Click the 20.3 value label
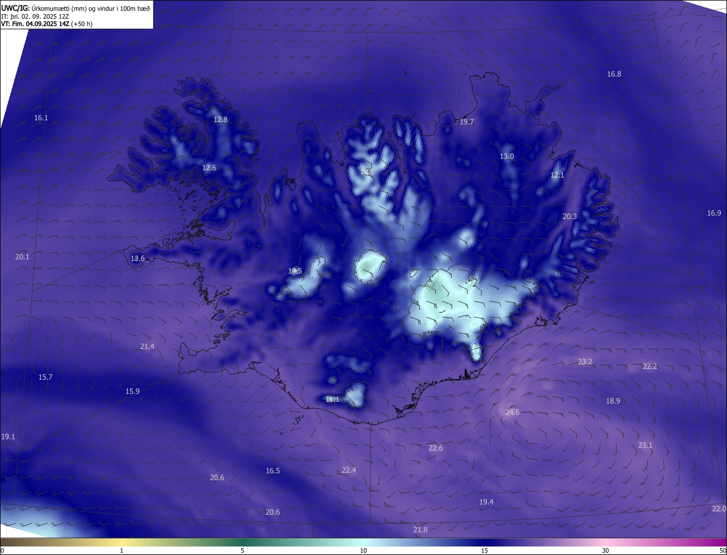The image size is (727, 555). tap(570, 217)
